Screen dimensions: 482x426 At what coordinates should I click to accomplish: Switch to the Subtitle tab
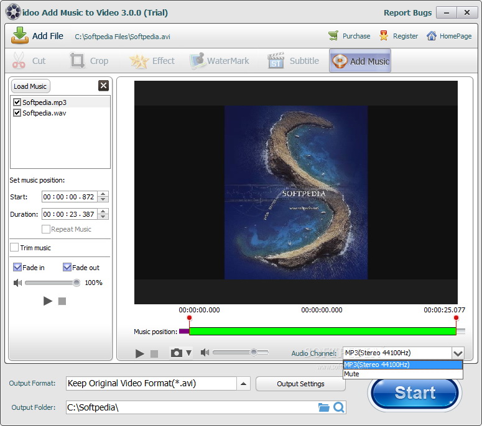click(294, 61)
